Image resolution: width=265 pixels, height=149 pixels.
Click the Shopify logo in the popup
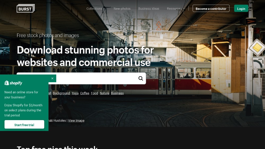tap(14, 83)
